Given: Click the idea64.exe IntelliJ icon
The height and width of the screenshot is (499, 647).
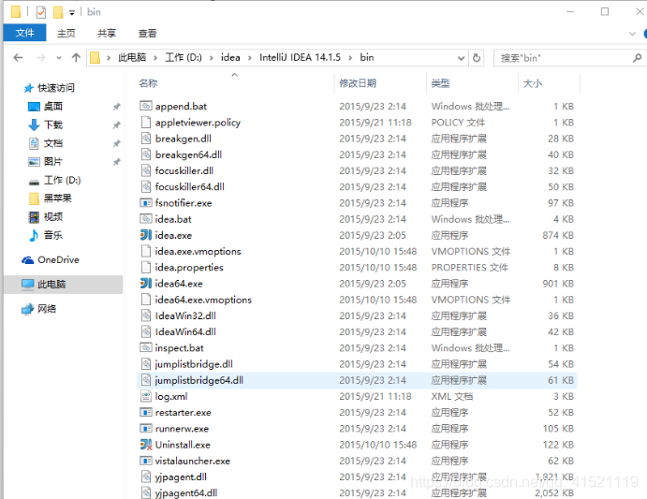Looking at the screenshot, I should [x=146, y=283].
